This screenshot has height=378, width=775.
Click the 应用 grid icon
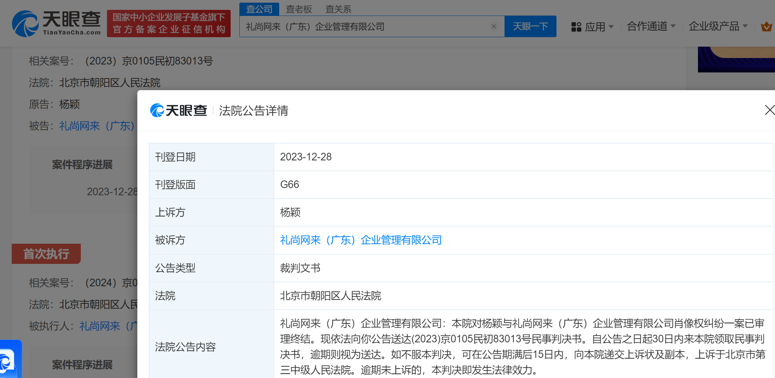[576, 27]
